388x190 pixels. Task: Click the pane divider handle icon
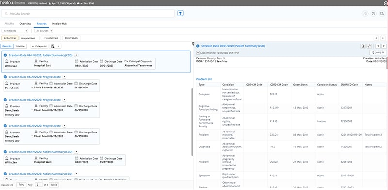coord(194,44)
